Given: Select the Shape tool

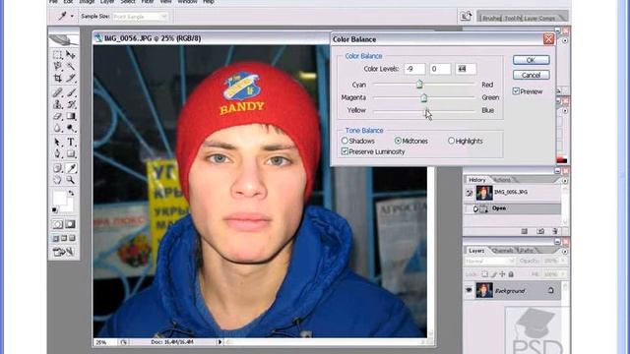Looking at the screenshot, I should (71, 154).
